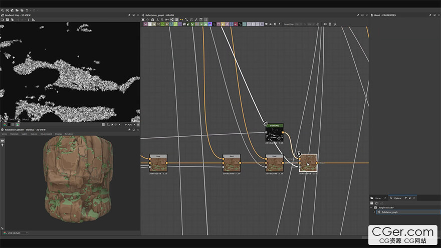This screenshot has width=441, height=248.
Task: Click the light bulb icon in 3D view
Action: tap(3, 145)
